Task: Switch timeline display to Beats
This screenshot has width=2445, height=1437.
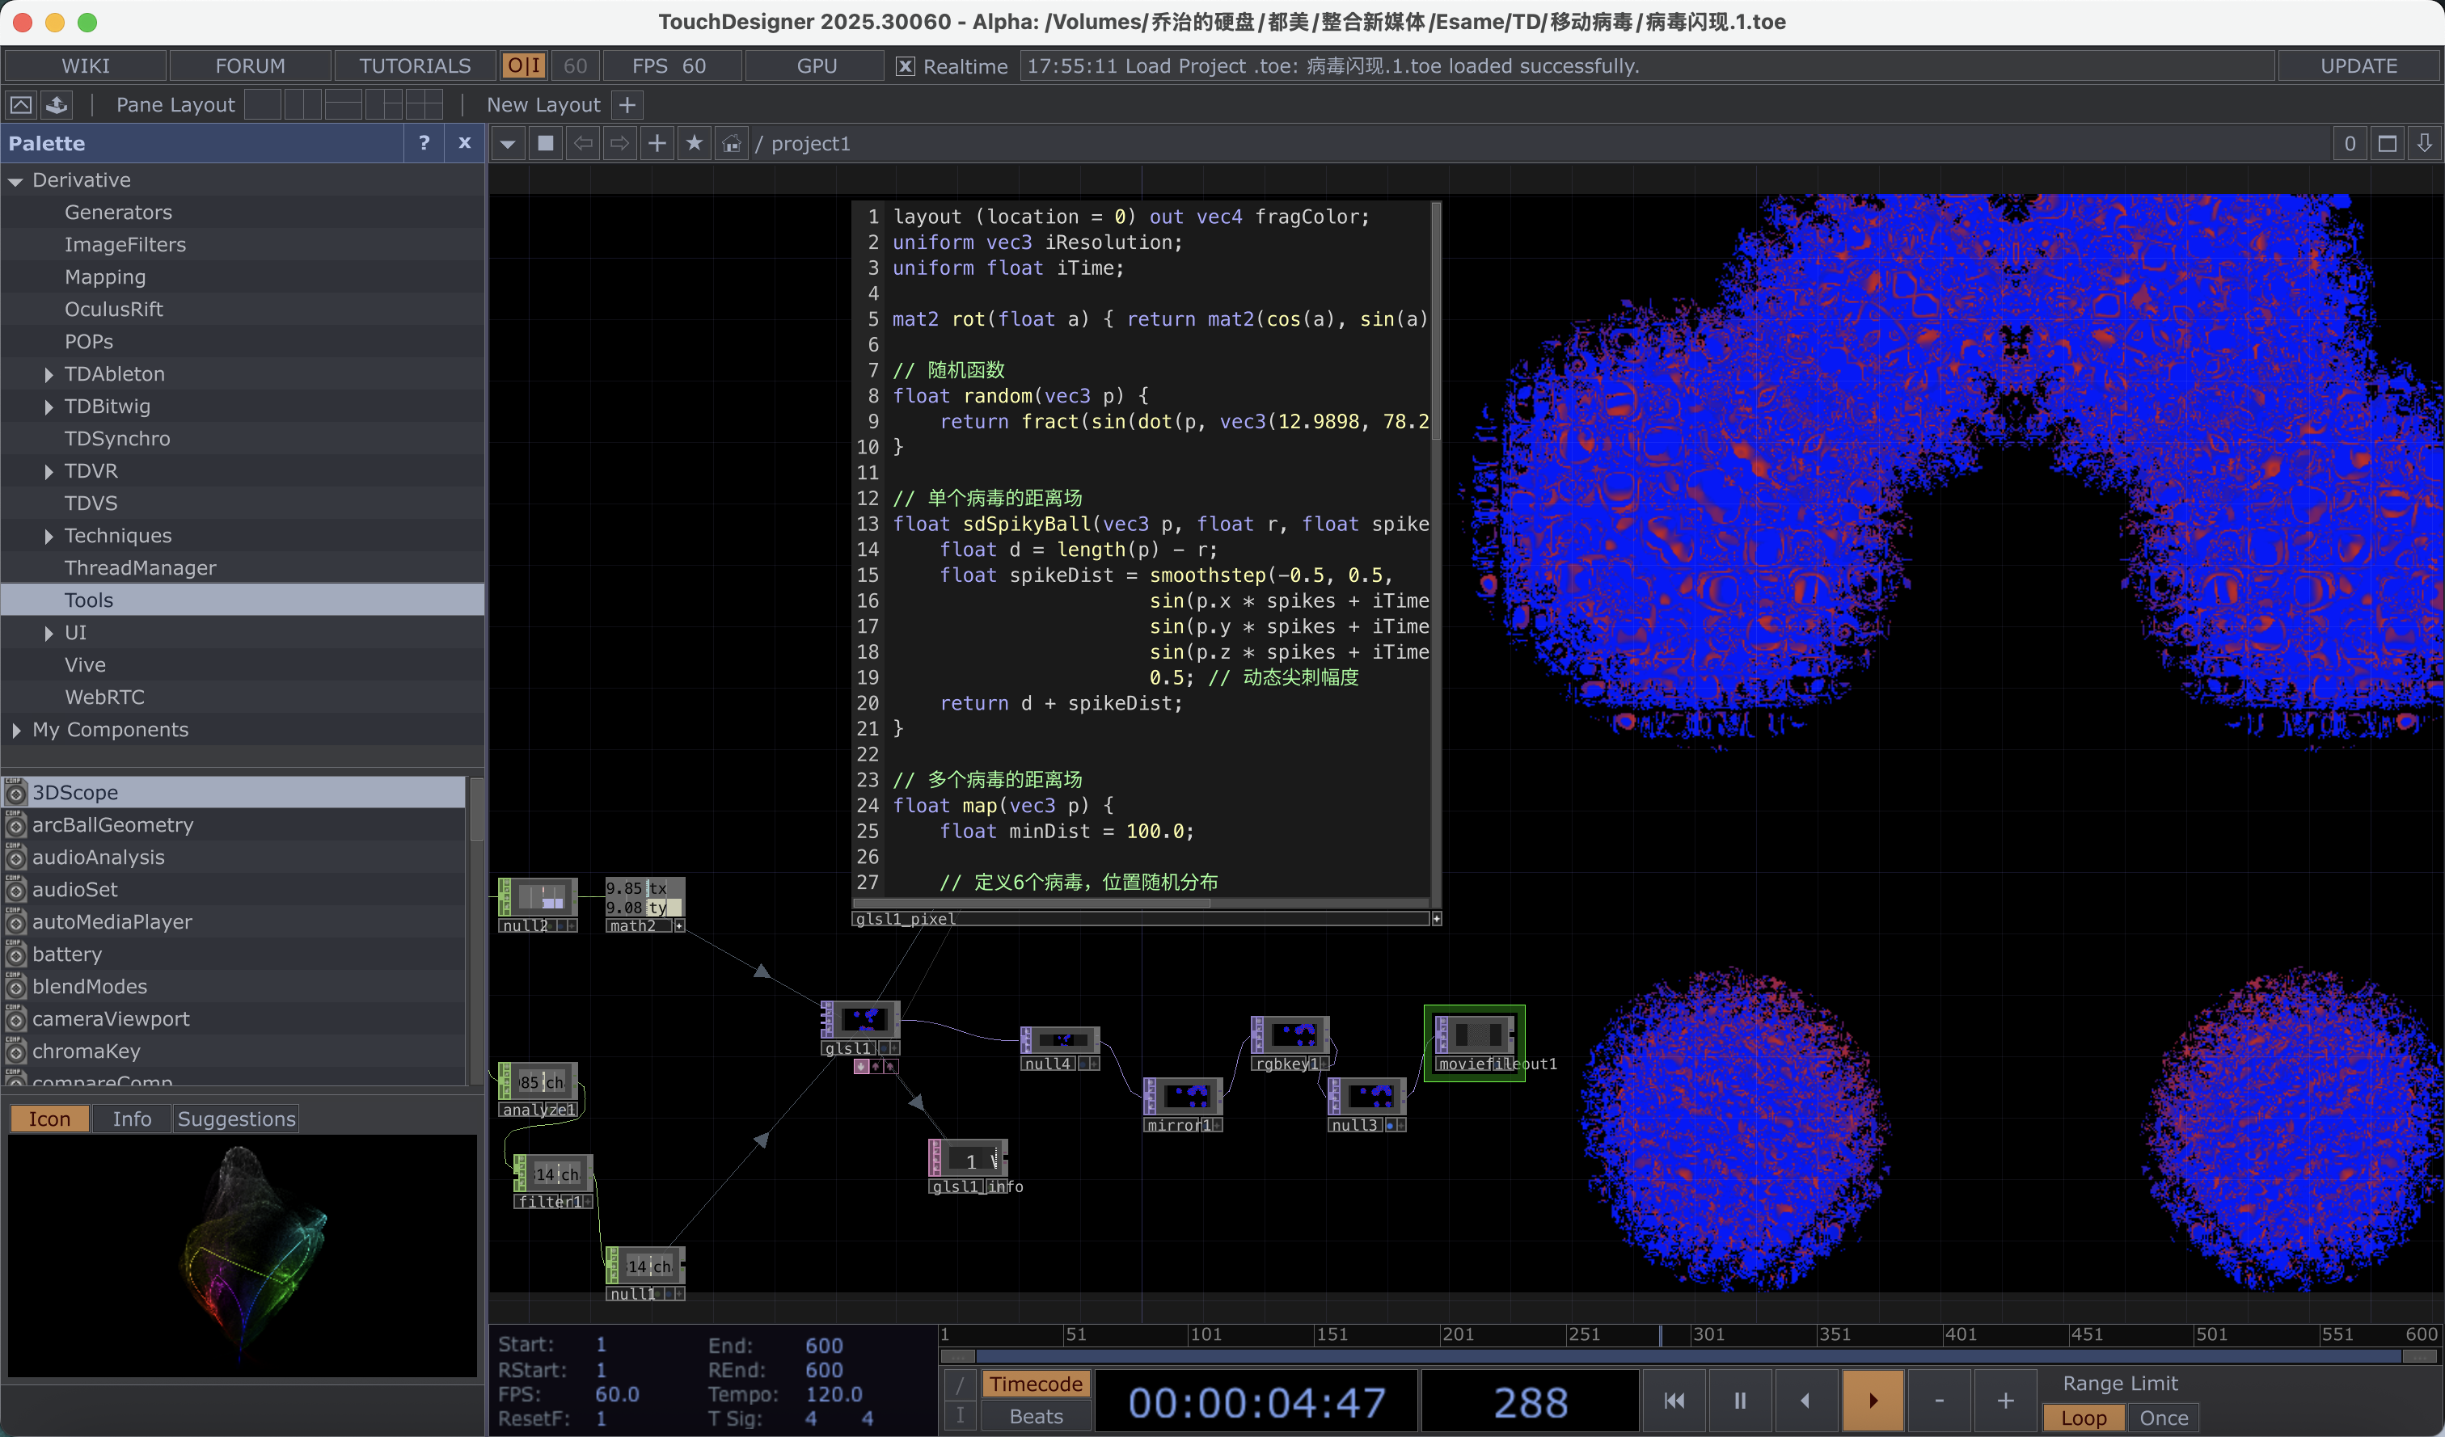Action: (1037, 1416)
